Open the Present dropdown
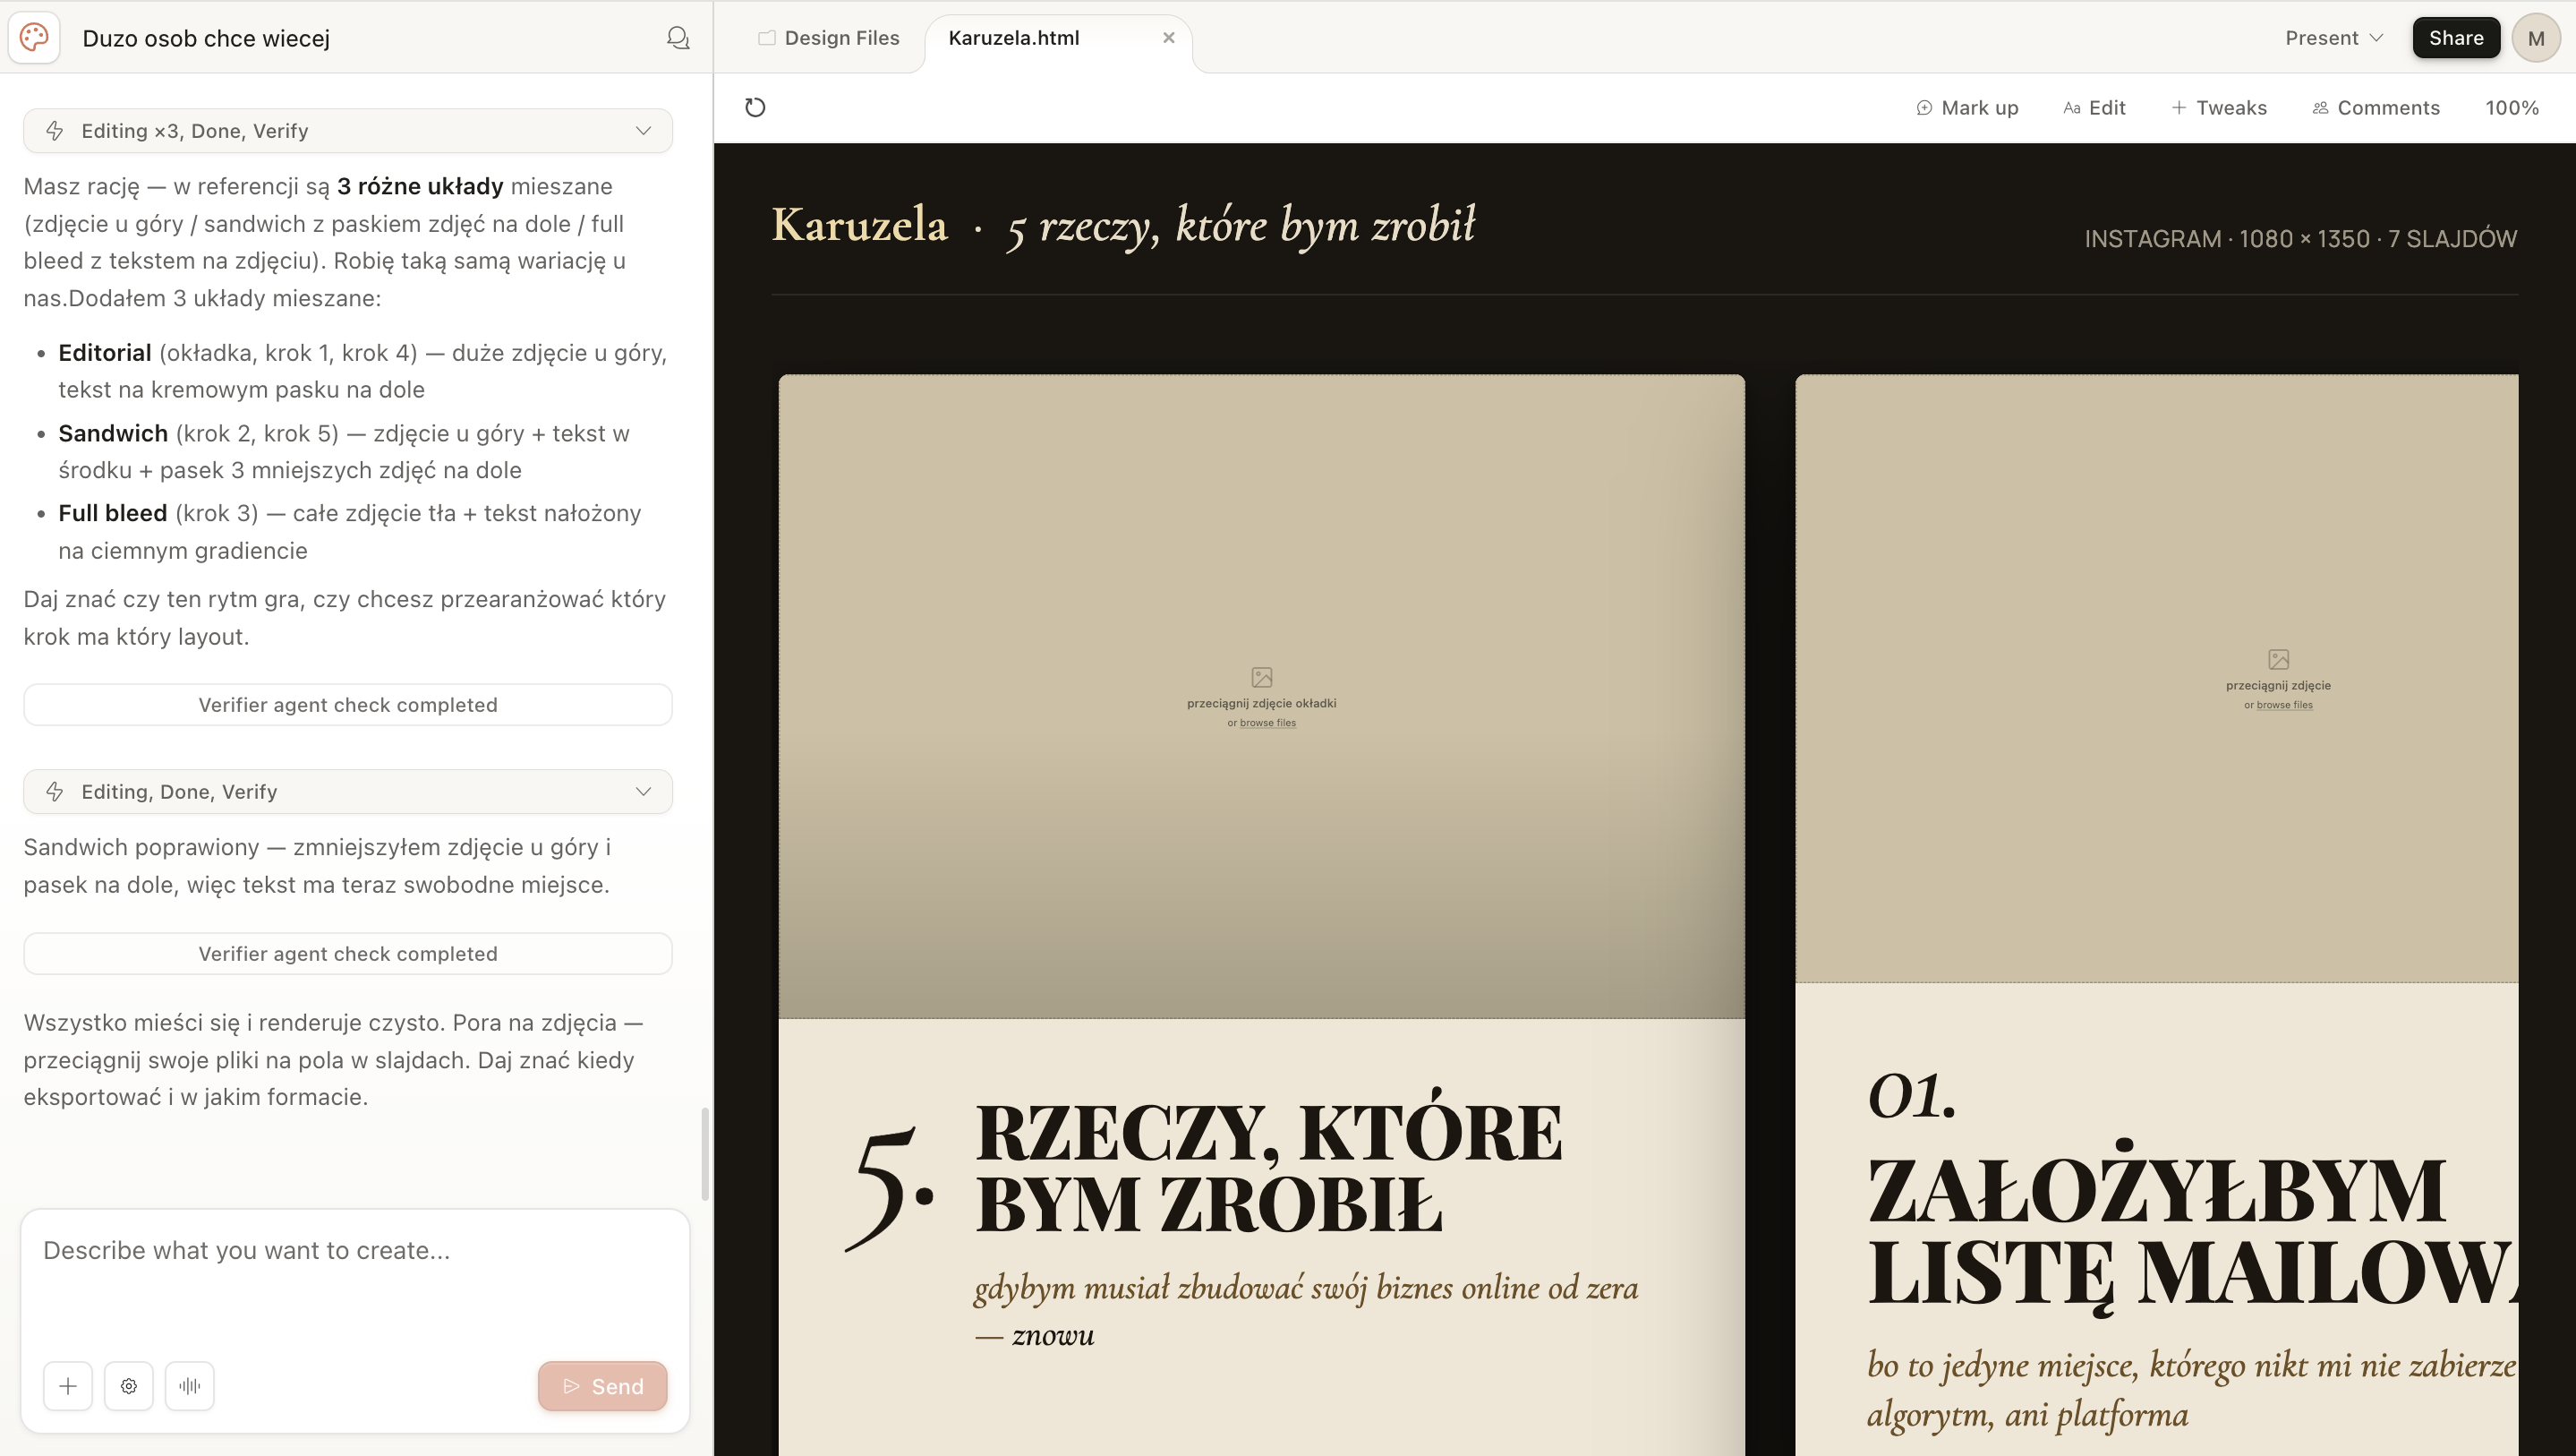This screenshot has width=2576, height=1456. [2334, 38]
